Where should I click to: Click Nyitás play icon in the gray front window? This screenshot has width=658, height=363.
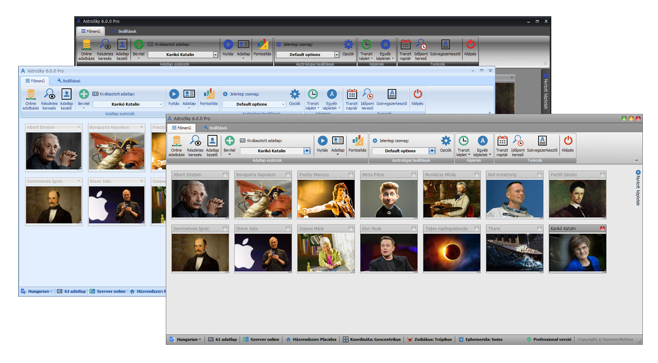322,140
